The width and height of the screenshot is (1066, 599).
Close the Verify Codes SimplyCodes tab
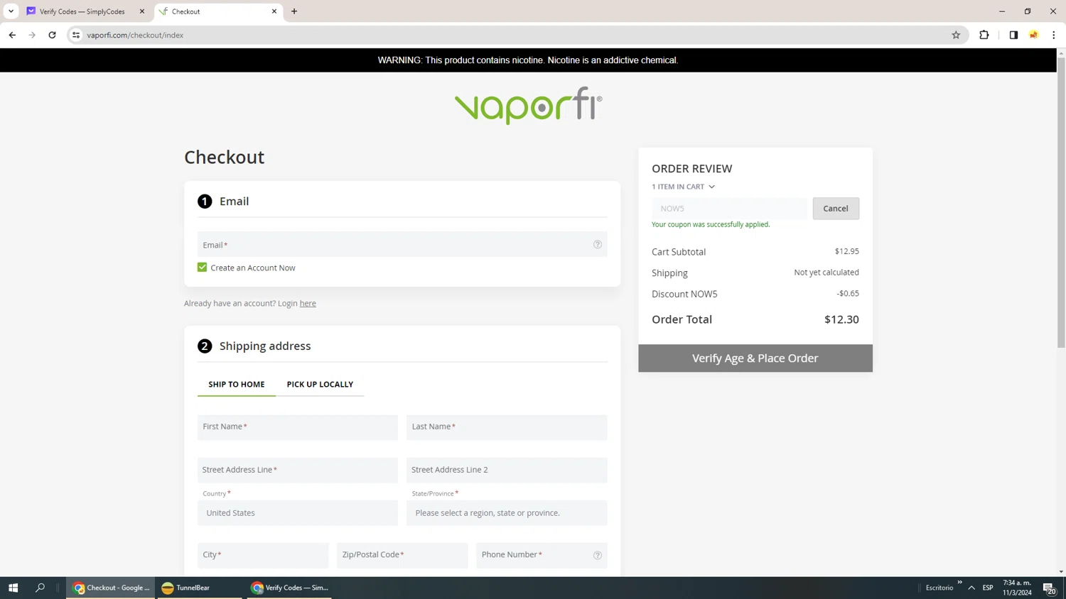142,11
